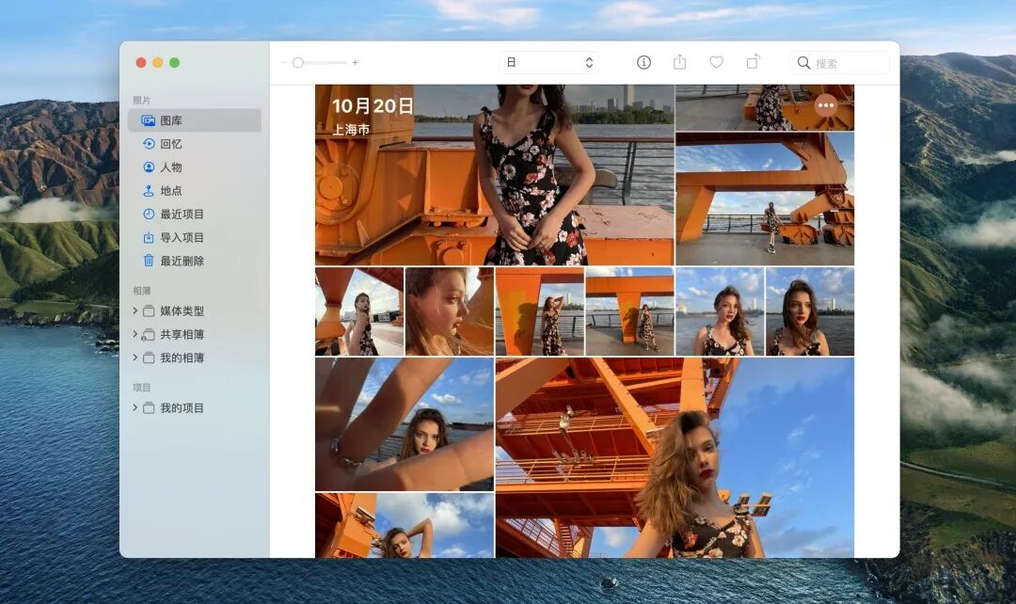1016x604 pixels.
Task: Expand the 我的项目 group
Action: tap(135, 407)
